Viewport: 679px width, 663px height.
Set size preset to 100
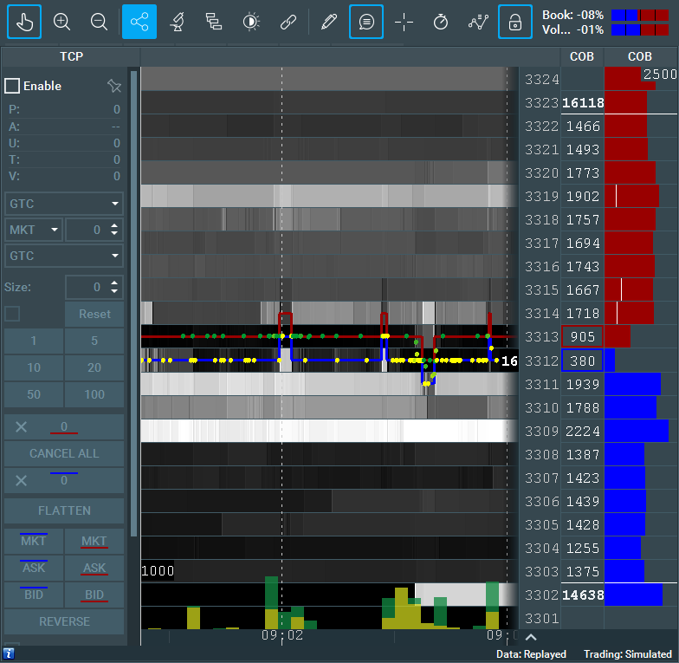pos(94,394)
